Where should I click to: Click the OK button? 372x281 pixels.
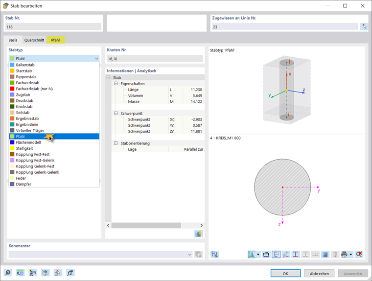pyautogui.click(x=286, y=273)
